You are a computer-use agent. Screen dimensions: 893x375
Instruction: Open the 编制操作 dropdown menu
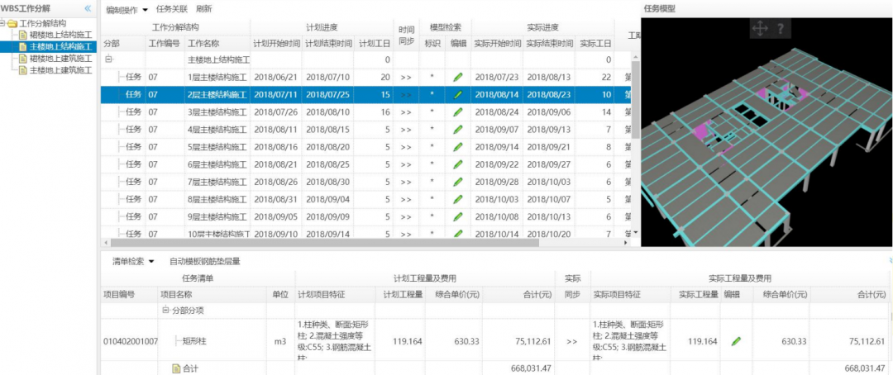click(127, 9)
